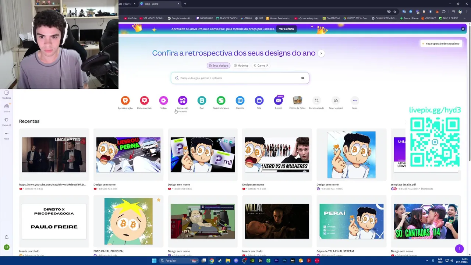This screenshot has width=471, height=265.
Task: Switch to the Início - Canva browser tab
Action: (x=160, y=4)
